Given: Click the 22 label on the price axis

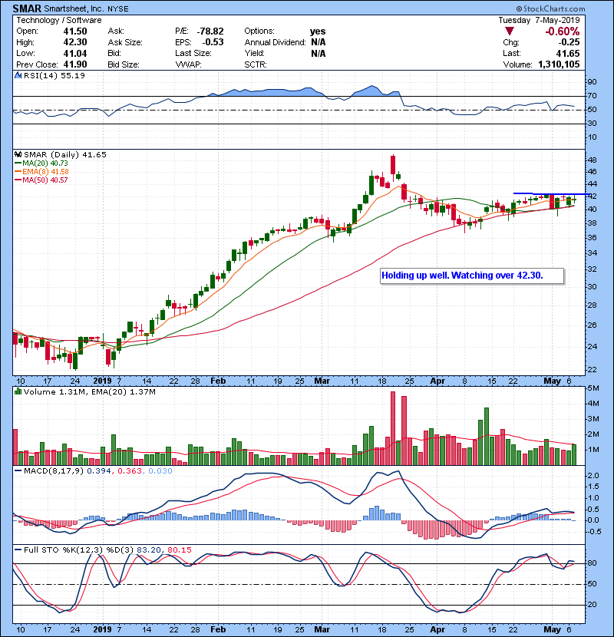Looking at the screenshot, I should click(592, 370).
